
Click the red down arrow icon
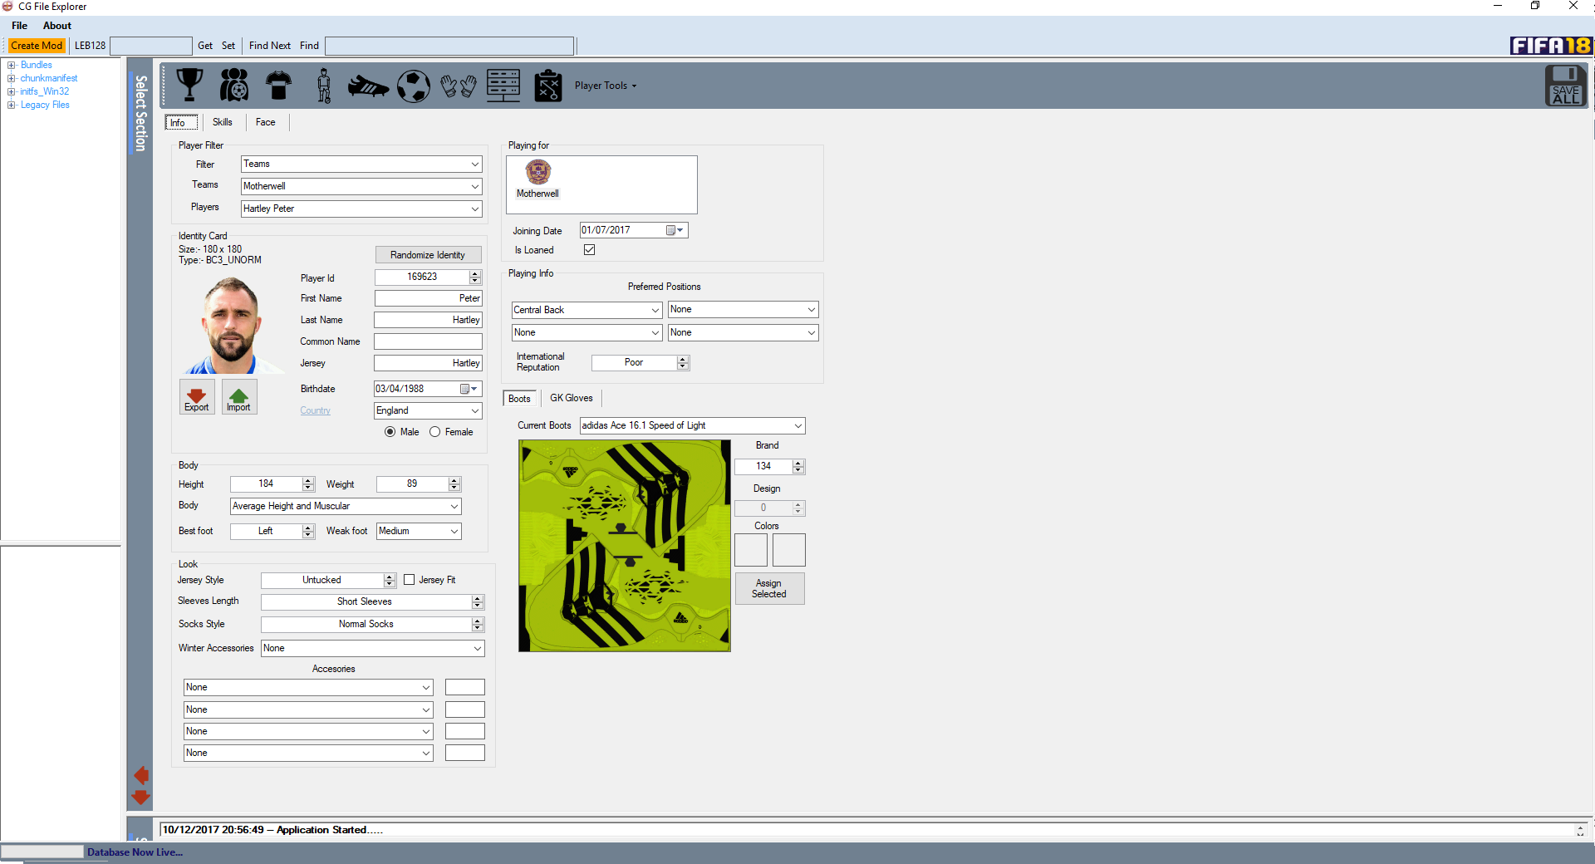[141, 798]
